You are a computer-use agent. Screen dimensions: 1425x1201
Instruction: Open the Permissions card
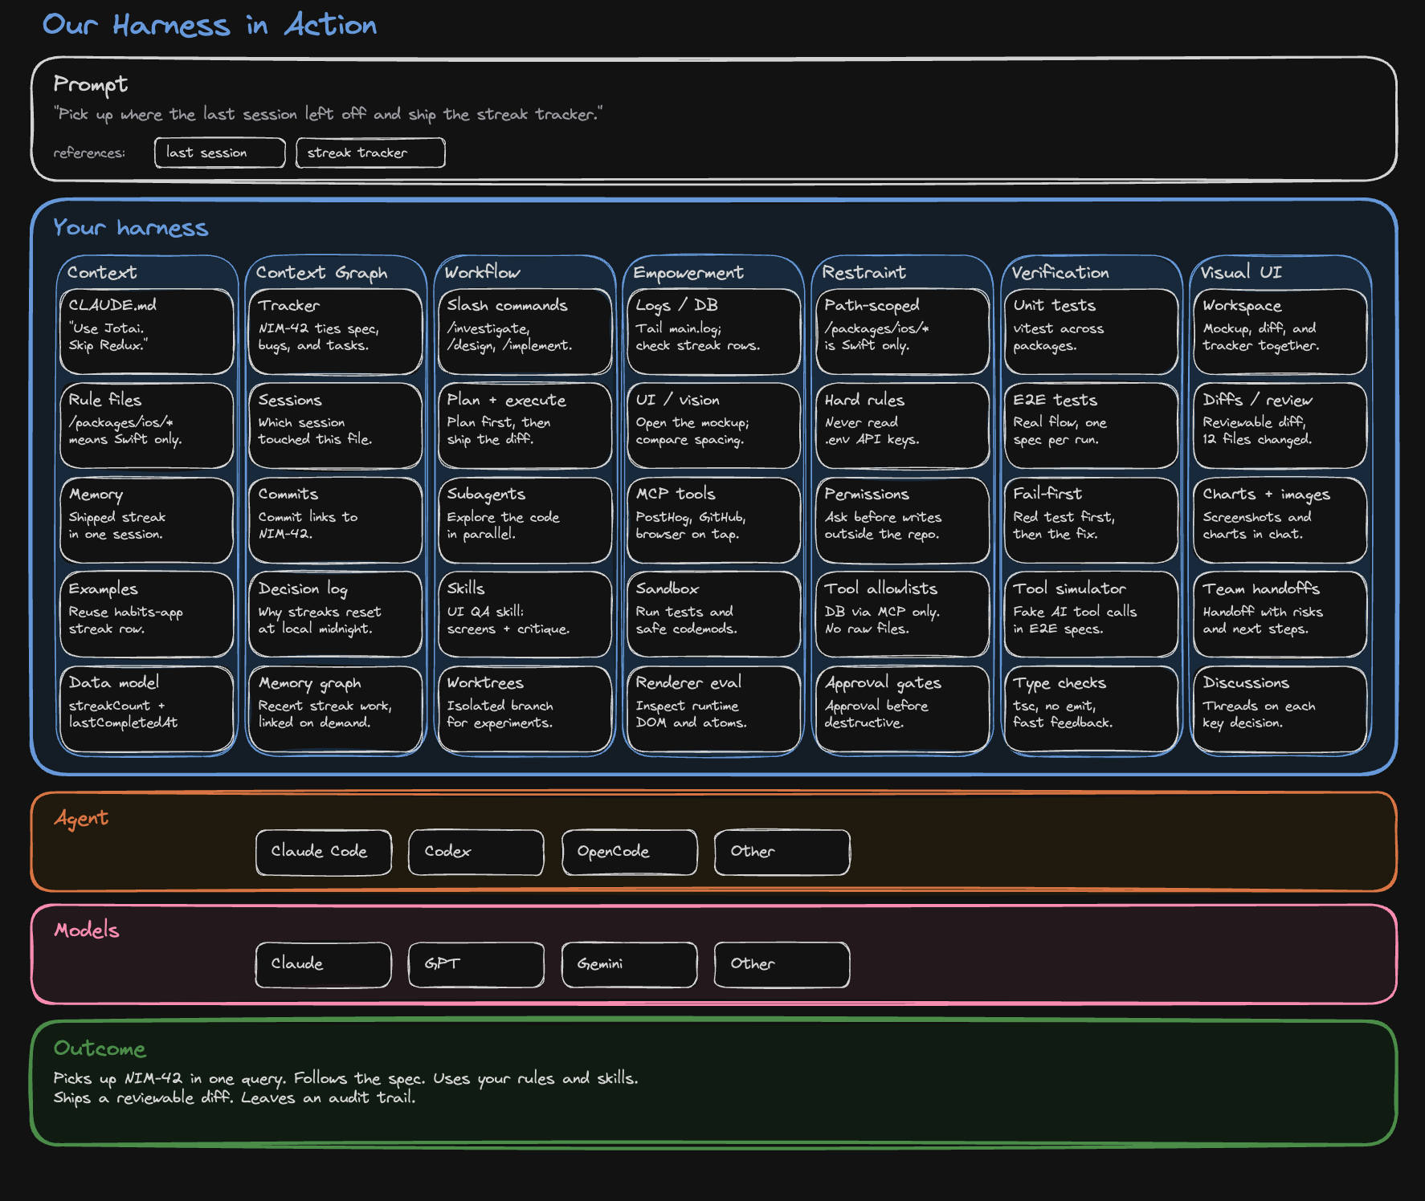[903, 520]
